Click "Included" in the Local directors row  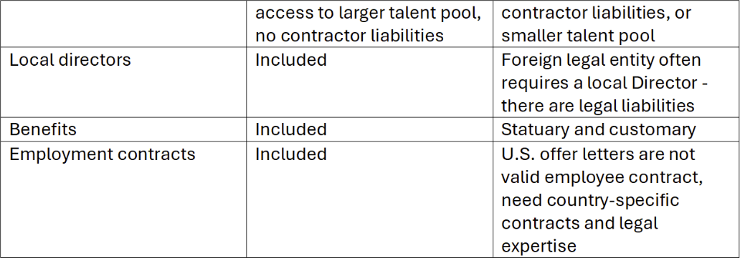click(x=290, y=60)
